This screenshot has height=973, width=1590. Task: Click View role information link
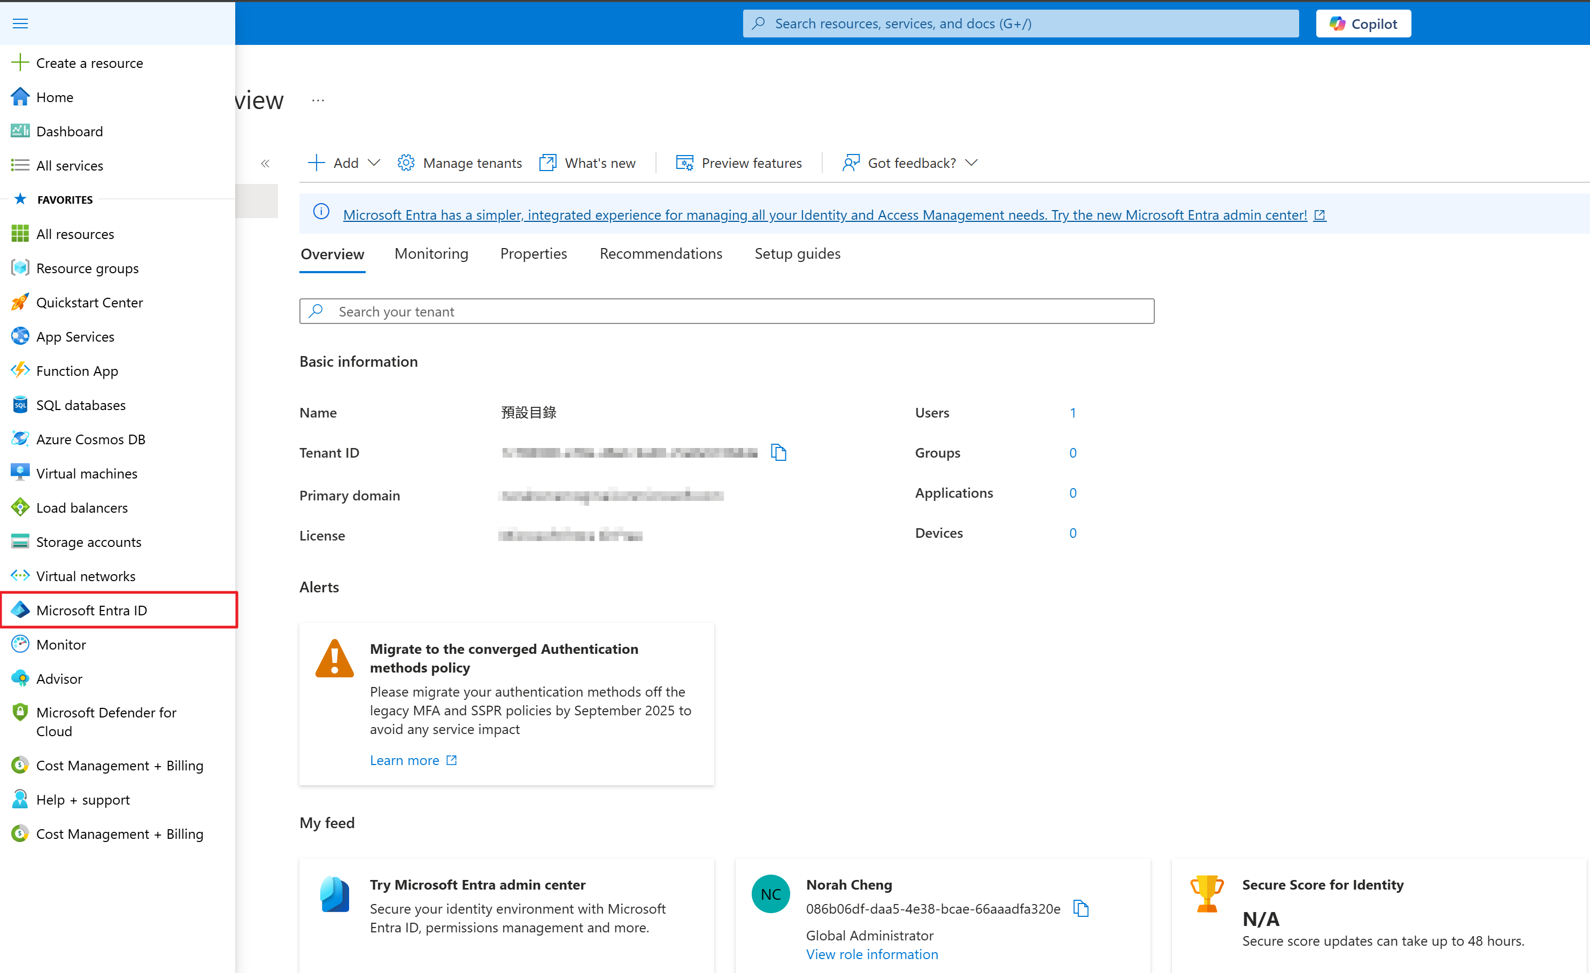click(x=872, y=954)
